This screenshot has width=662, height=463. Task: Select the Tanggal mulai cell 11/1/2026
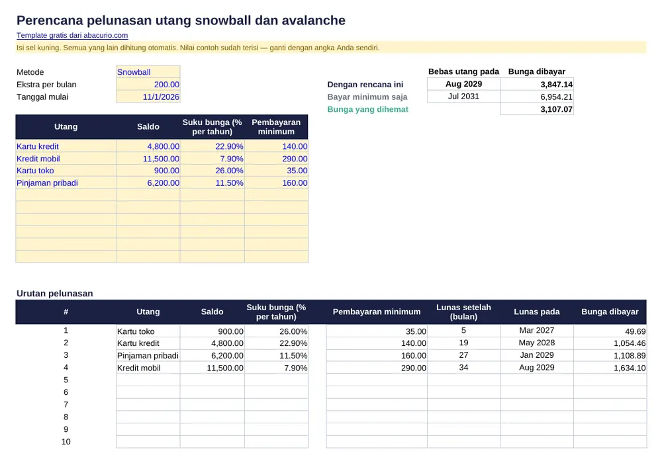[x=148, y=97]
